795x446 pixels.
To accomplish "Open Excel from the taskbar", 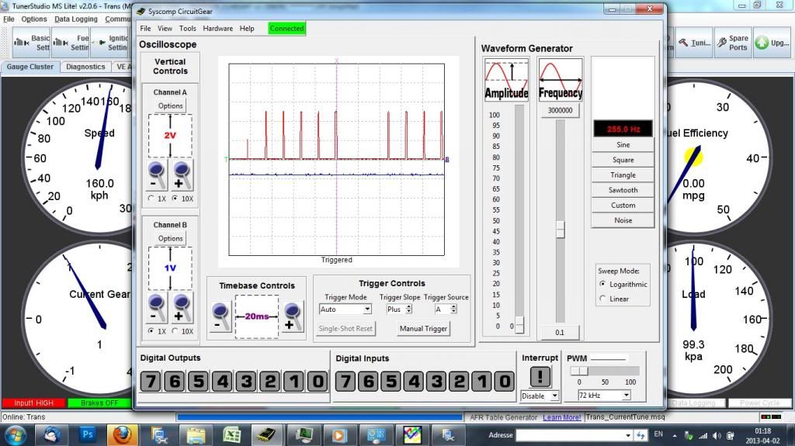I will 232,435.
